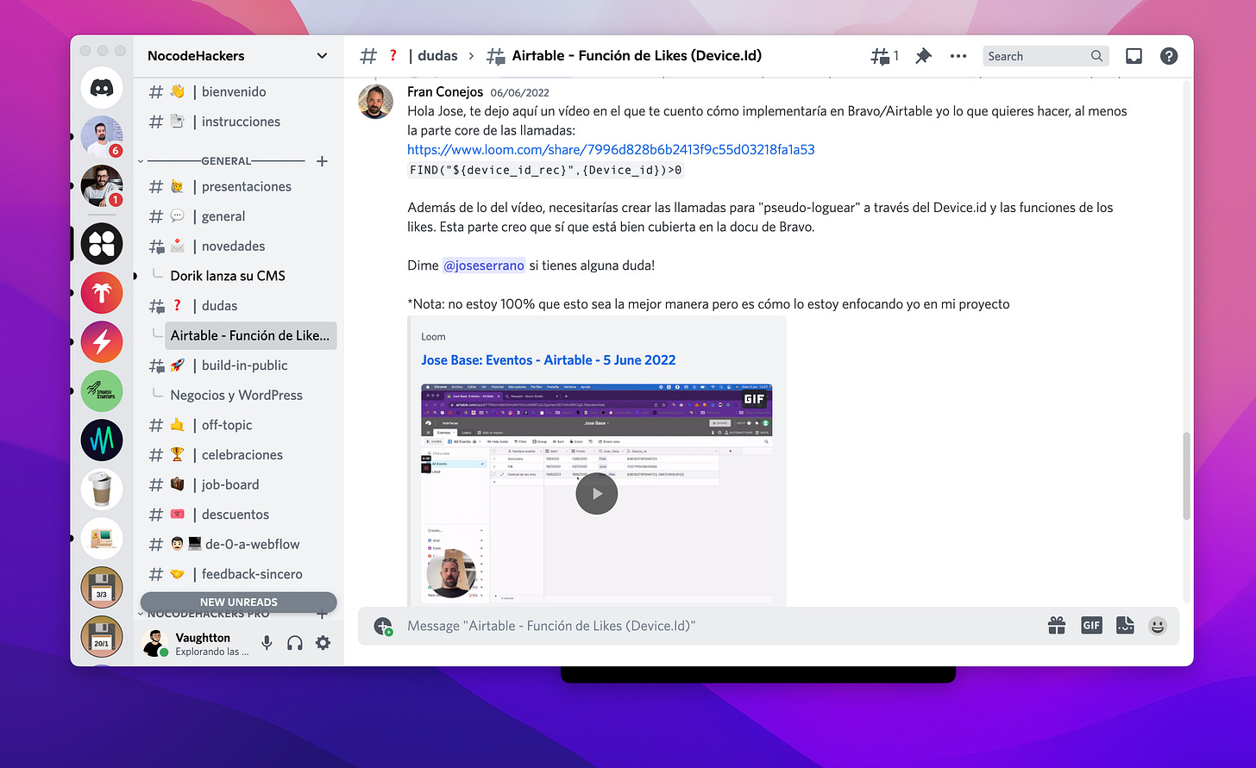Select the Airtable - Función de Like thread

click(x=250, y=335)
